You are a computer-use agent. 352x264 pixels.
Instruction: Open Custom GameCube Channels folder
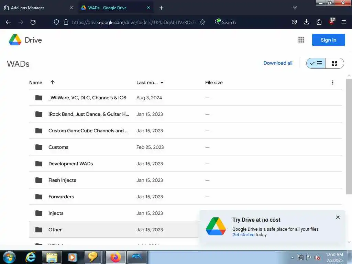tap(185, 131)
